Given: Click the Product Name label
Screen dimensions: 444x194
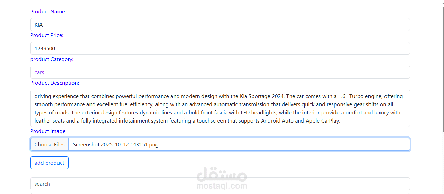Looking at the screenshot, I should tap(48, 12).
